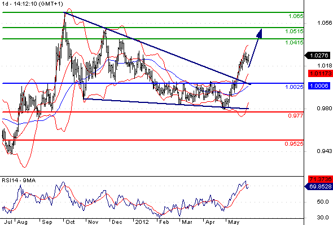Click the red 1.01173 price tag
333x225 pixels.
tap(321, 74)
